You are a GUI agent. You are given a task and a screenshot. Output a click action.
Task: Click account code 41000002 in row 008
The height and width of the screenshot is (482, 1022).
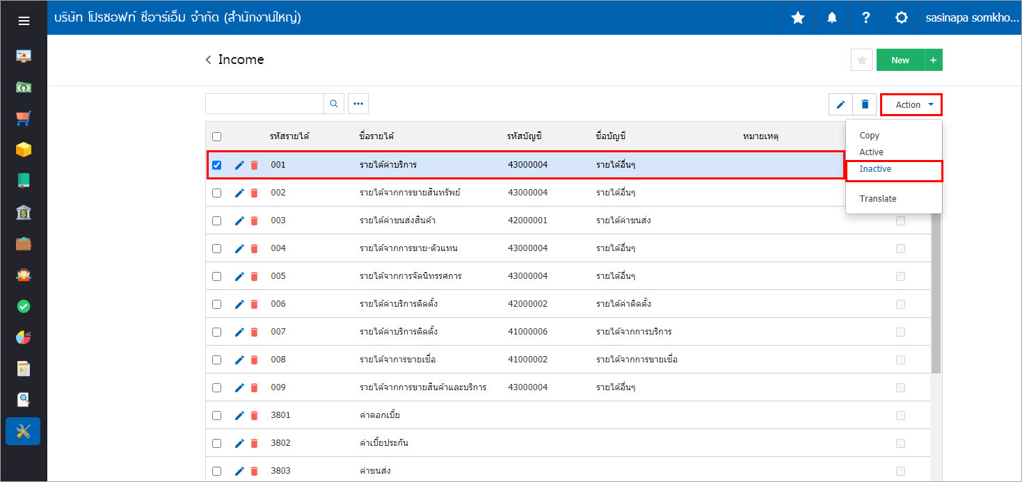click(527, 360)
